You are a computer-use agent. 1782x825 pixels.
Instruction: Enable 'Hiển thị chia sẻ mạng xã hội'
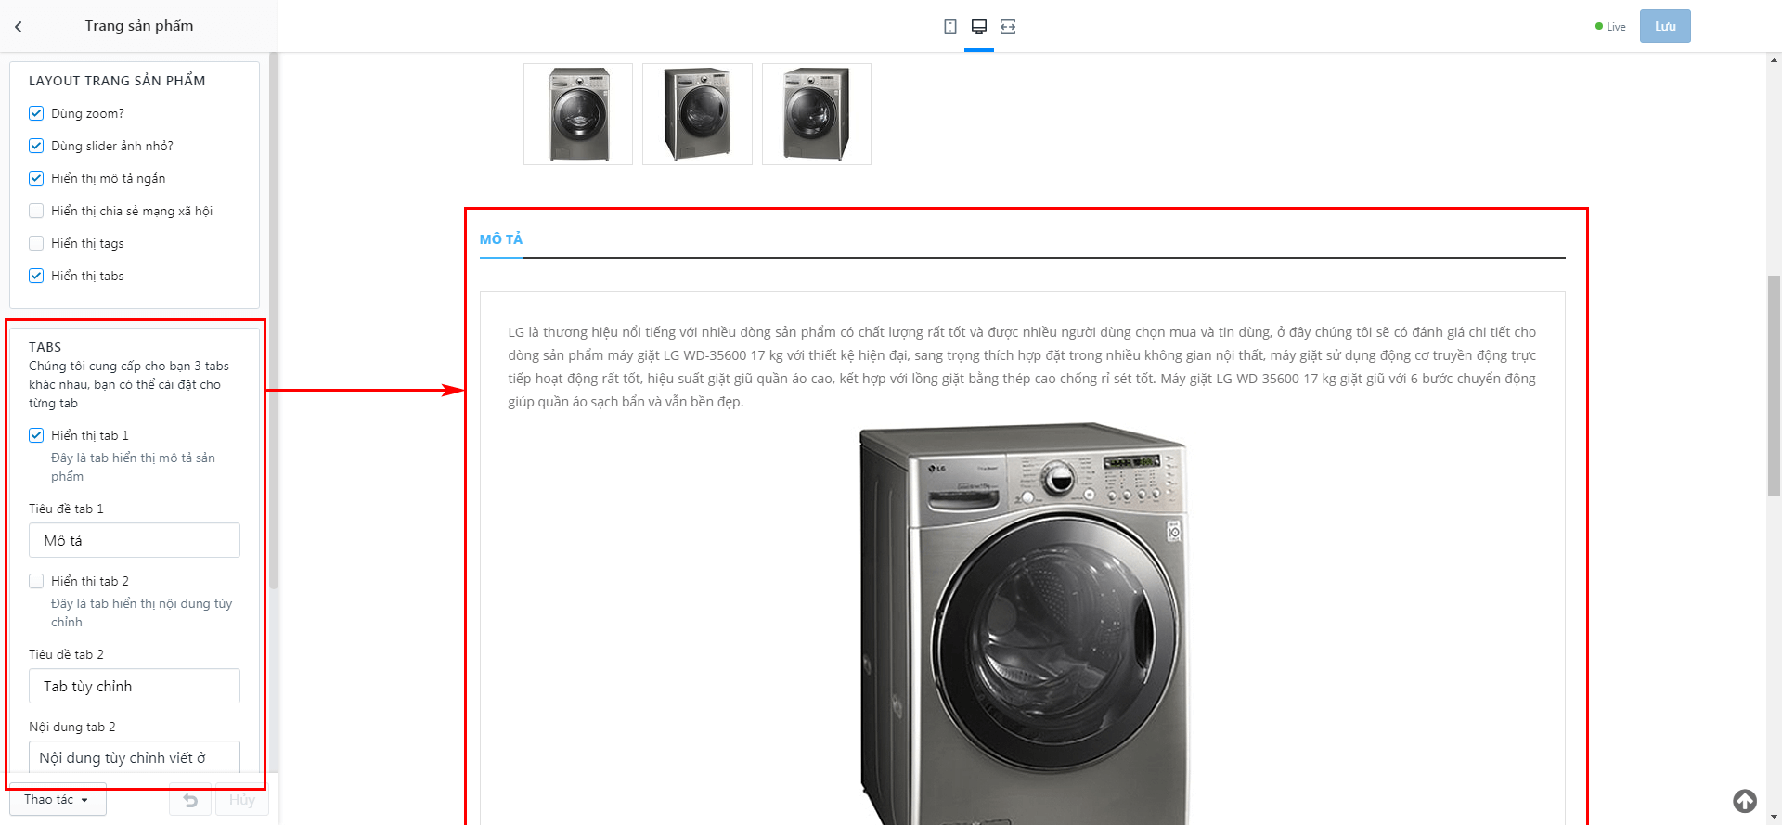pyautogui.click(x=36, y=211)
